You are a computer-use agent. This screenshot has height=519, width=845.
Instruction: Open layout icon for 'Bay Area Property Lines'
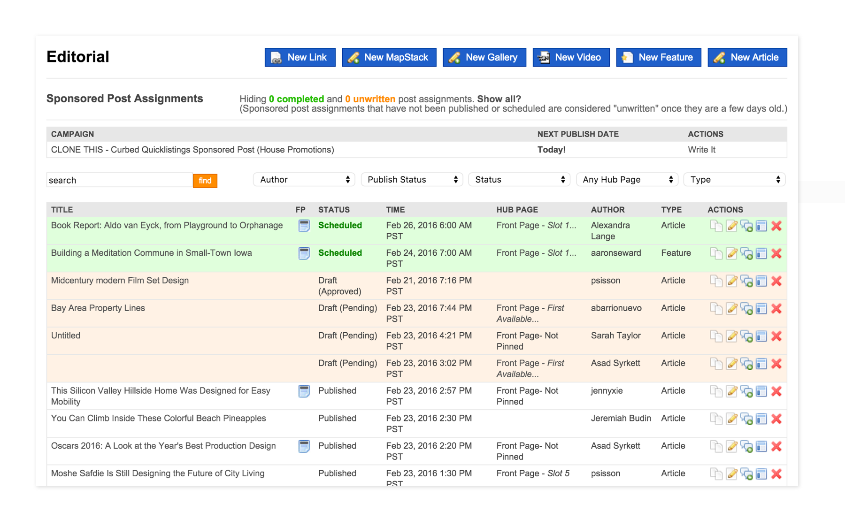[x=761, y=309]
